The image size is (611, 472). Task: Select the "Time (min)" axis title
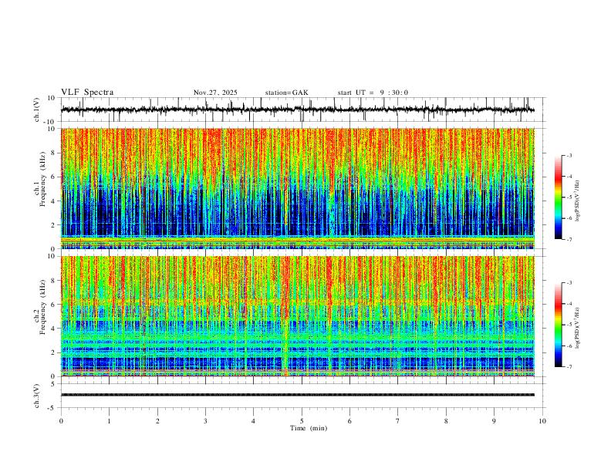point(309,428)
